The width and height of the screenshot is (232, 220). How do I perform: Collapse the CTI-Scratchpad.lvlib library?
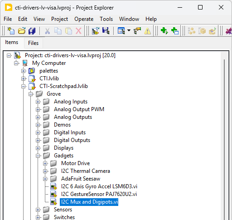[23, 86]
